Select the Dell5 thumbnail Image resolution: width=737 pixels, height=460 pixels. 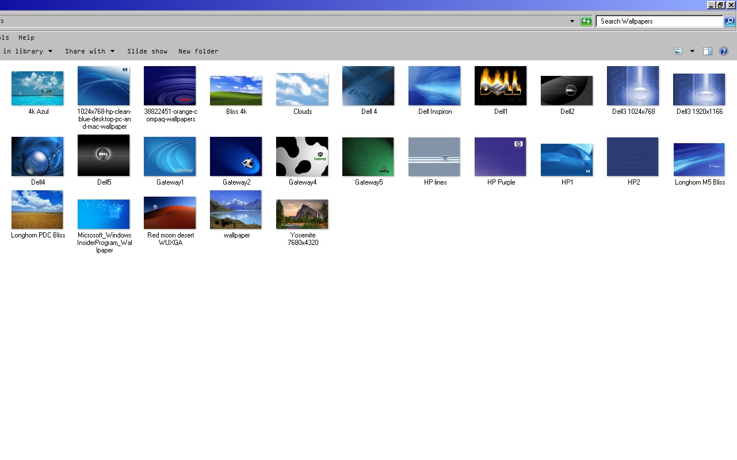(104, 155)
